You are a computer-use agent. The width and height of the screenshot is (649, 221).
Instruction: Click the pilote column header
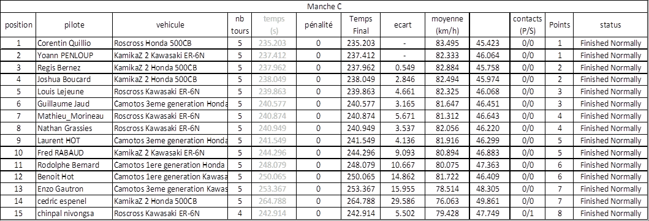tap(74, 24)
